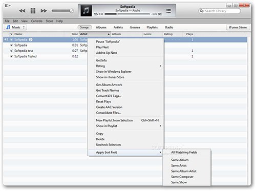
Task: Choose Show in iTunes Store
Action: pyautogui.click(x=125, y=77)
